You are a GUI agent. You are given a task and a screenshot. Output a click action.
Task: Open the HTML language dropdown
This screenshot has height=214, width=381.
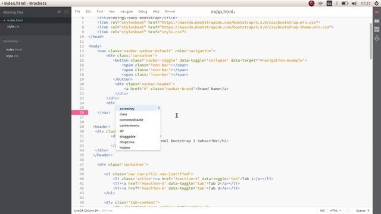336,210
